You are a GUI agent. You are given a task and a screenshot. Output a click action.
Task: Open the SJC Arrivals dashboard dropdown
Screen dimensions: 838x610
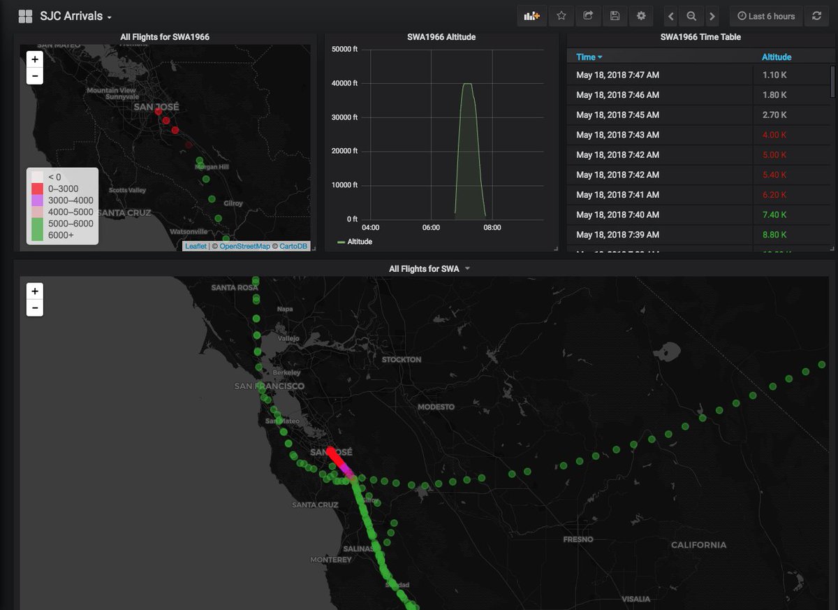coord(76,16)
